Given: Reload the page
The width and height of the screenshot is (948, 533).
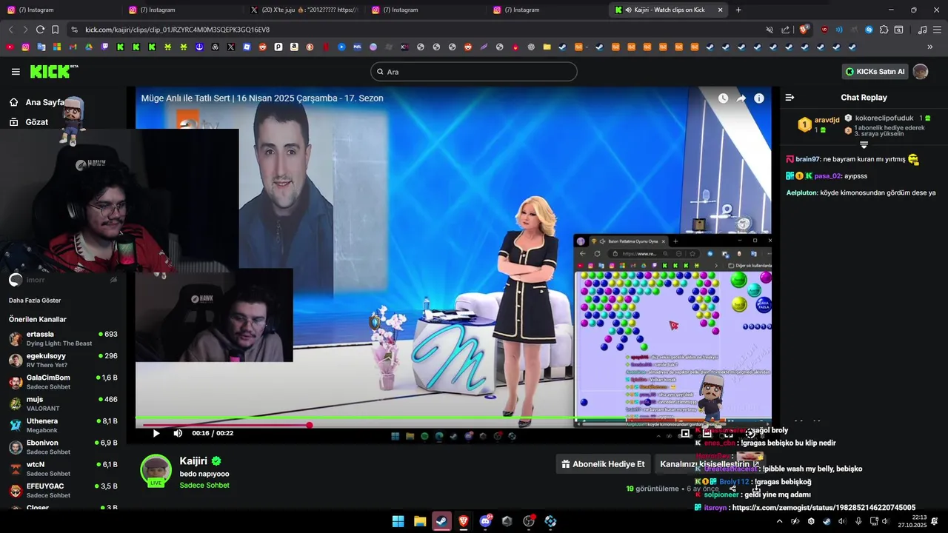Looking at the screenshot, I should click(40, 30).
